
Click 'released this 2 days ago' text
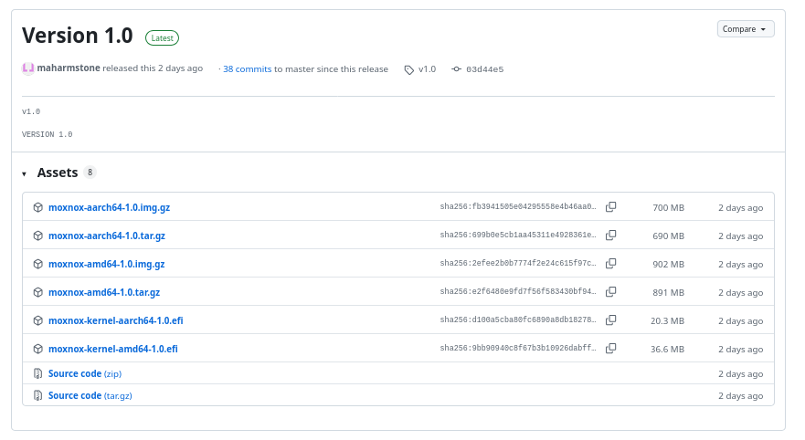pos(153,68)
